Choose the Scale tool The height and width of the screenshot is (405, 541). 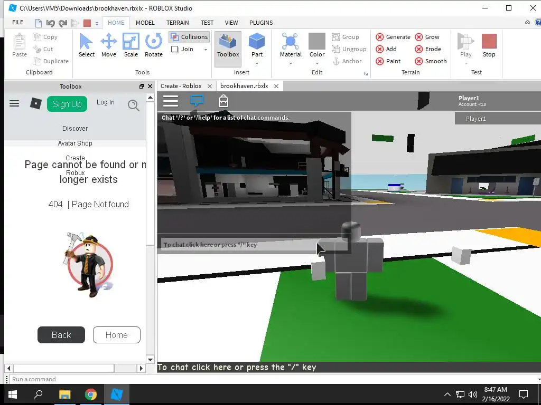[x=131, y=45]
